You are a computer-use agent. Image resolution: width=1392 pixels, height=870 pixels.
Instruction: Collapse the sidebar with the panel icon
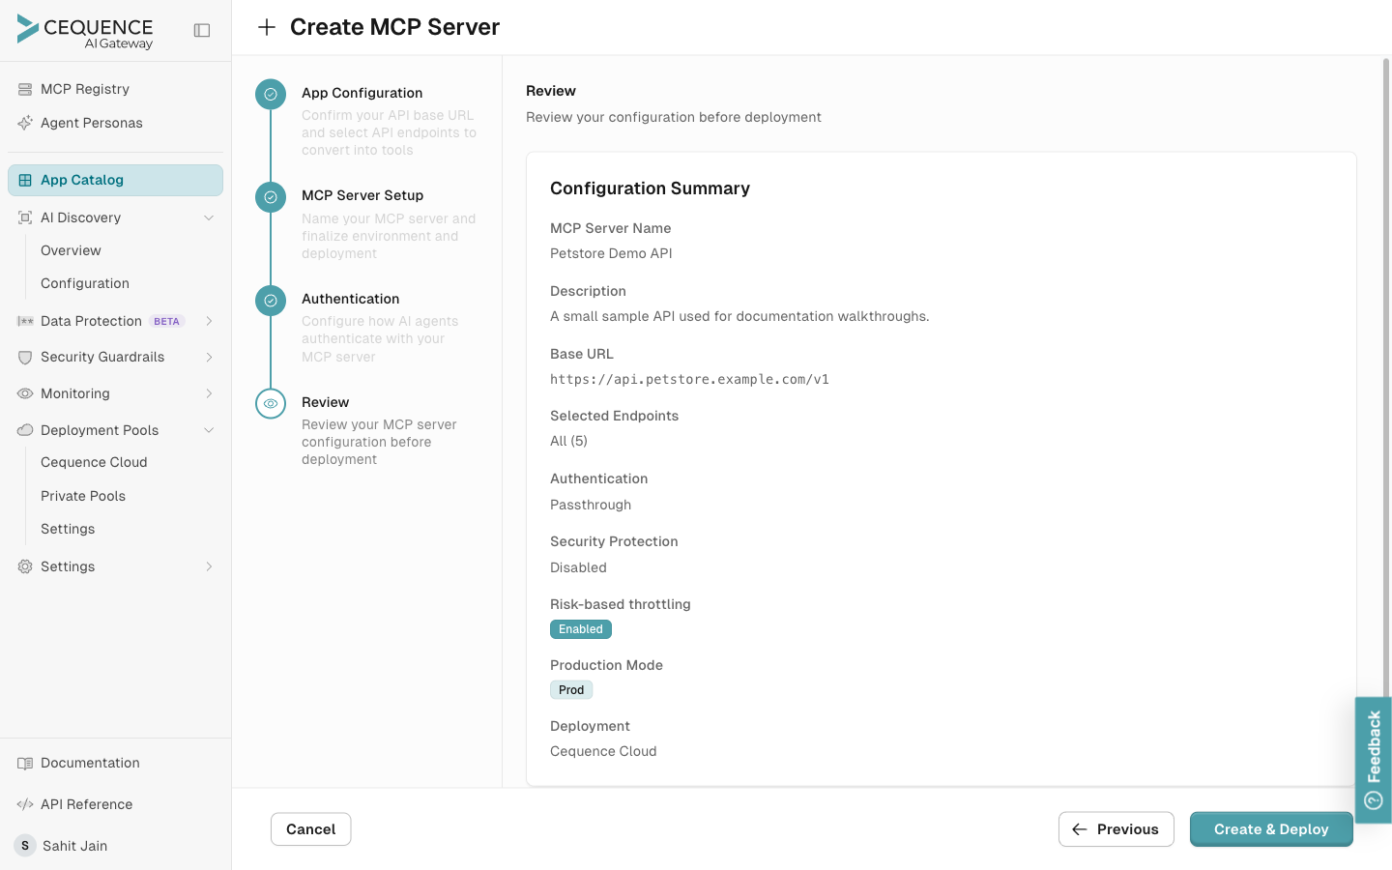[x=202, y=31]
